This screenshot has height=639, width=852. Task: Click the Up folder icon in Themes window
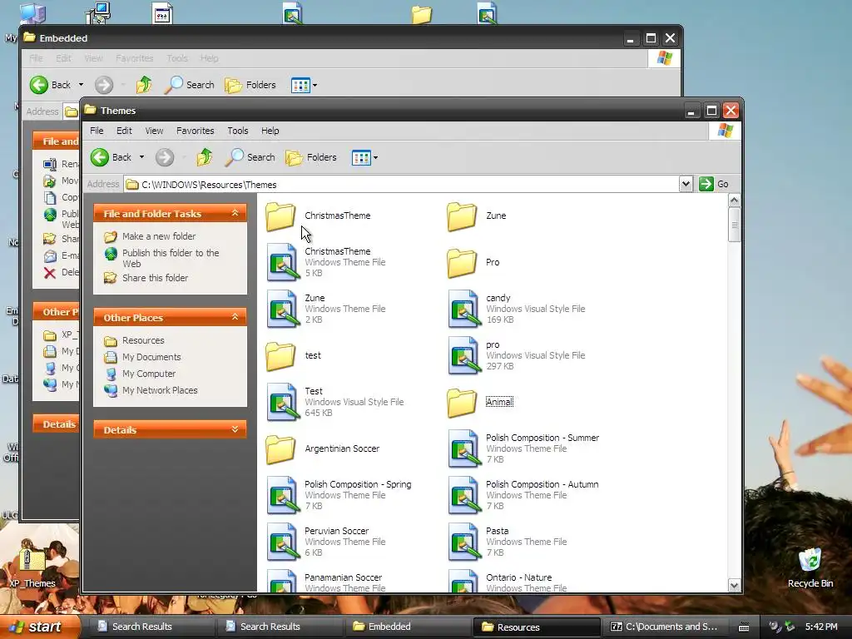click(205, 157)
